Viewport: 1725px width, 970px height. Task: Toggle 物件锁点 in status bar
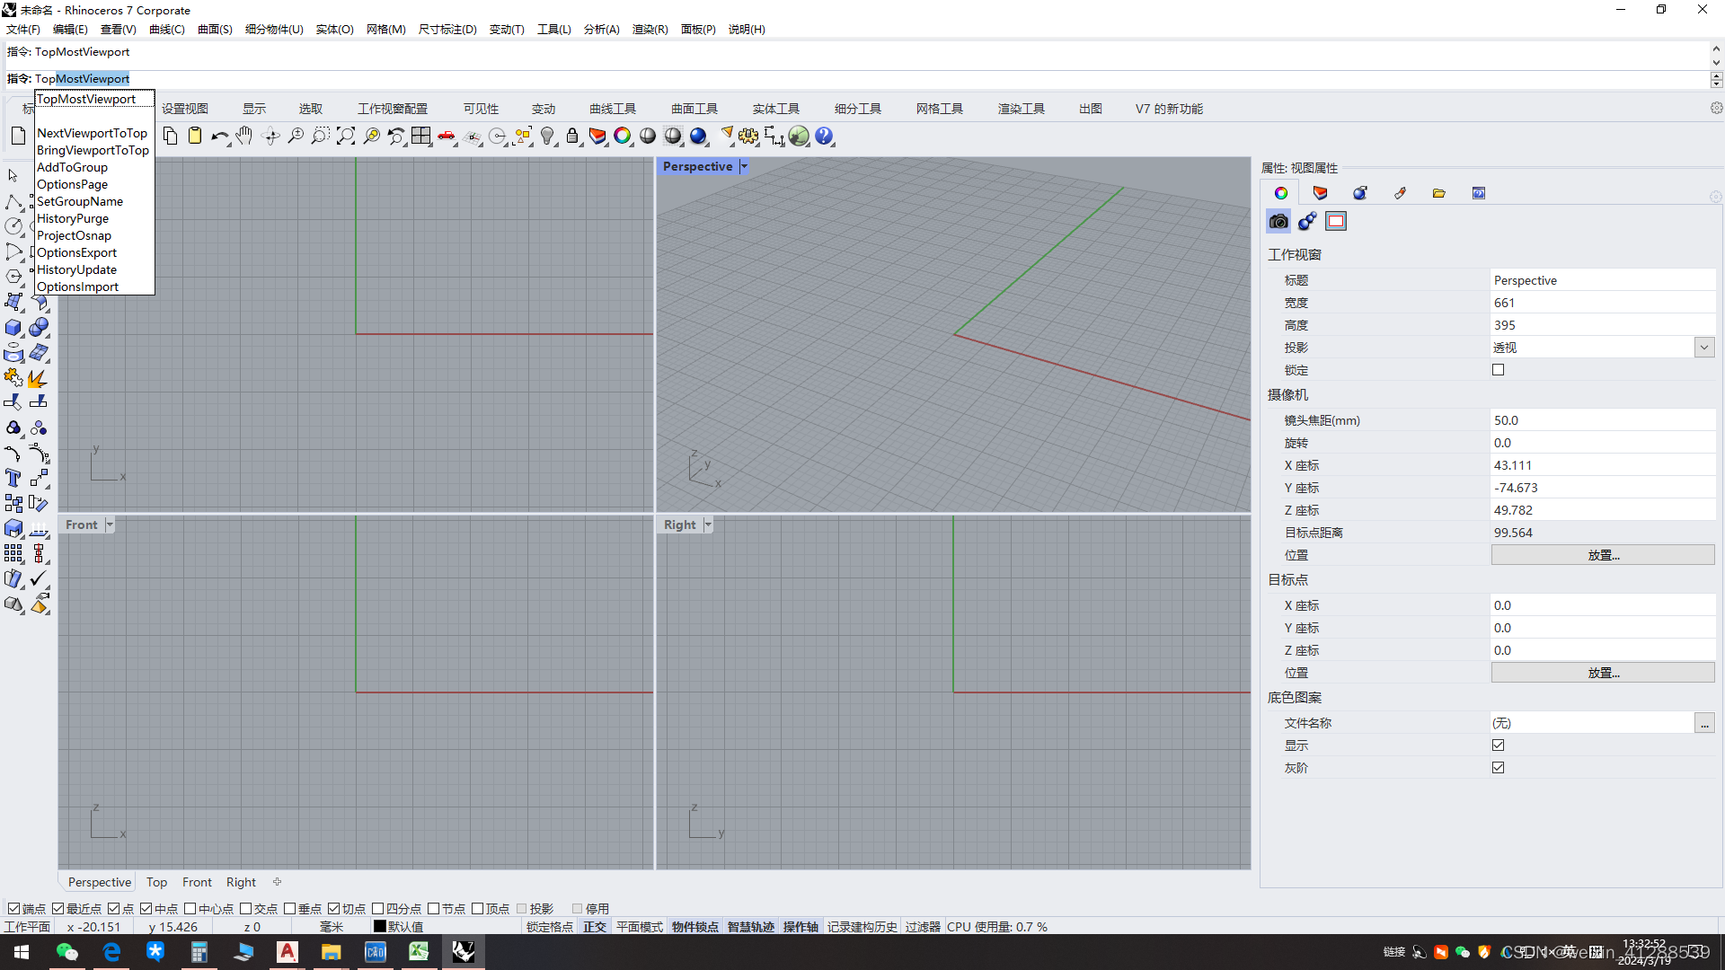(694, 927)
